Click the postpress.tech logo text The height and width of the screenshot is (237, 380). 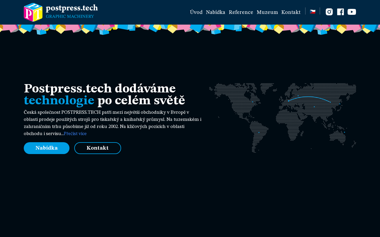(72, 8)
